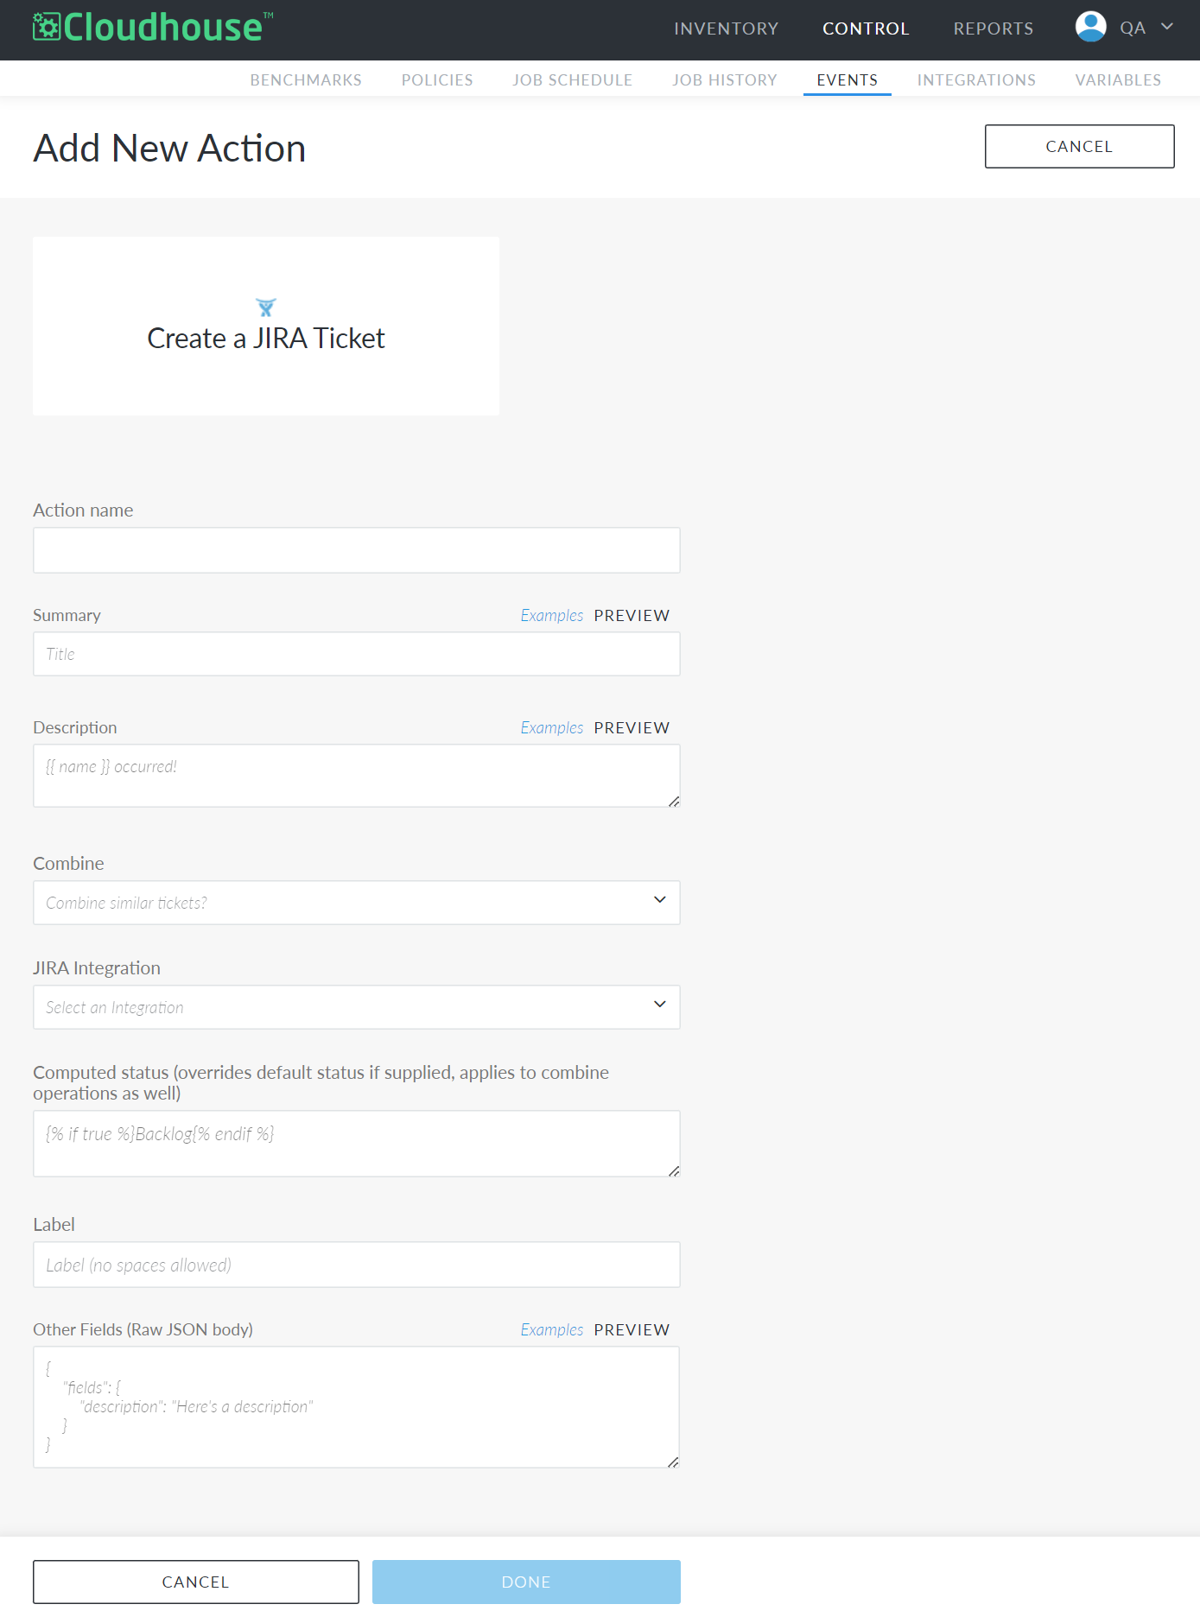1200x1617 pixels.
Task: Open Examples link for Summary
Action: 552,615
